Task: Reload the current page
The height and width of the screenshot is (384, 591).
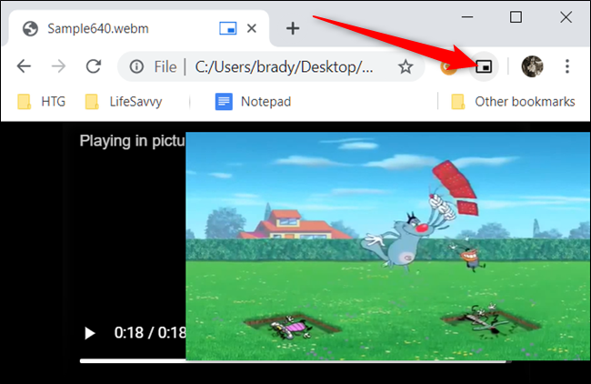Action: pyautogui.click(x=93, y=66)
